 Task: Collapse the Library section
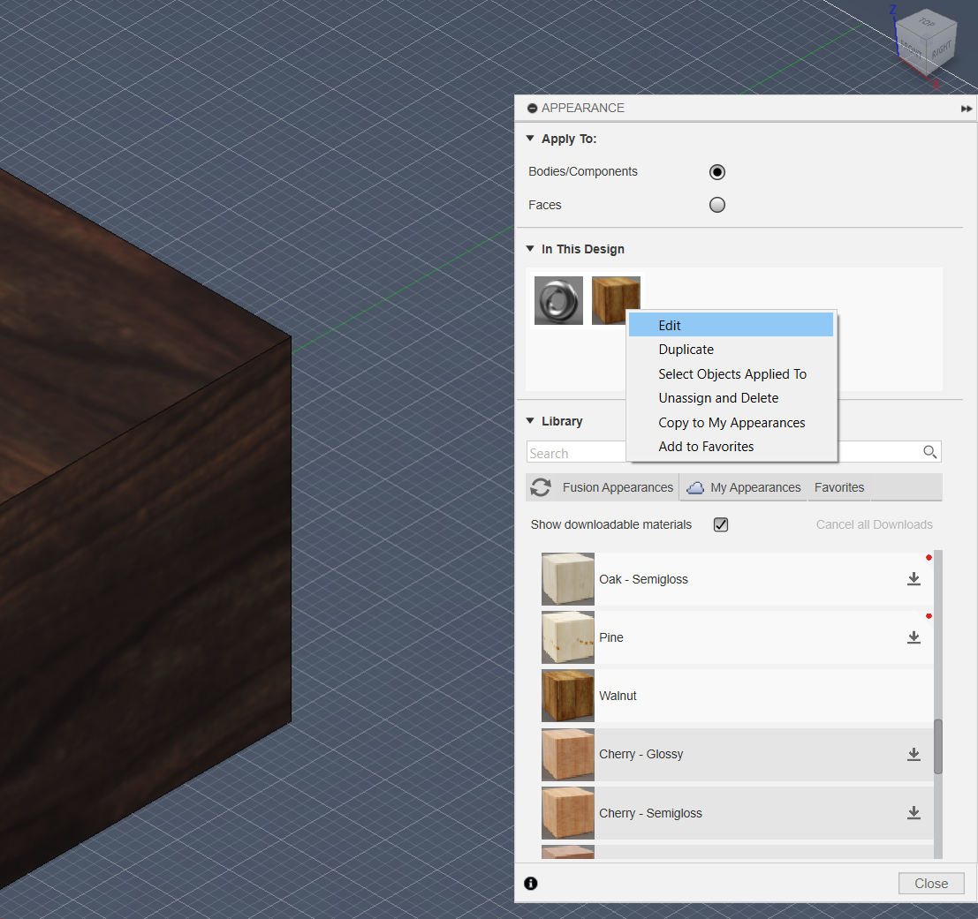(530, 421)
